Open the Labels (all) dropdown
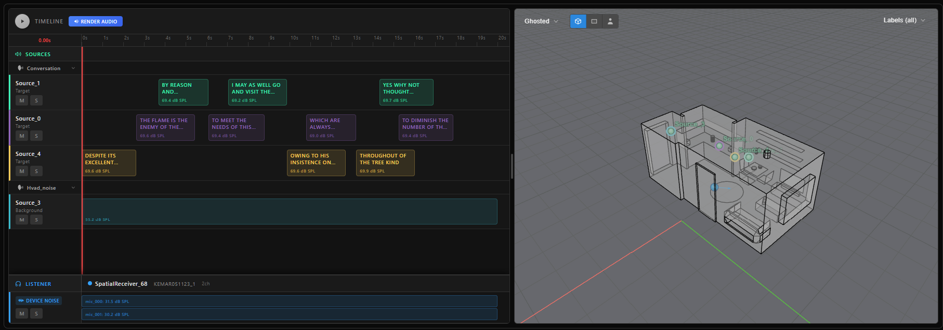 [904, 20]
